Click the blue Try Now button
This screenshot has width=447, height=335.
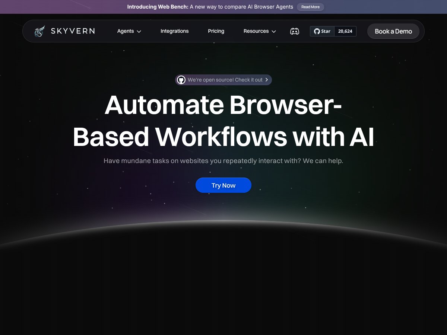223,185
